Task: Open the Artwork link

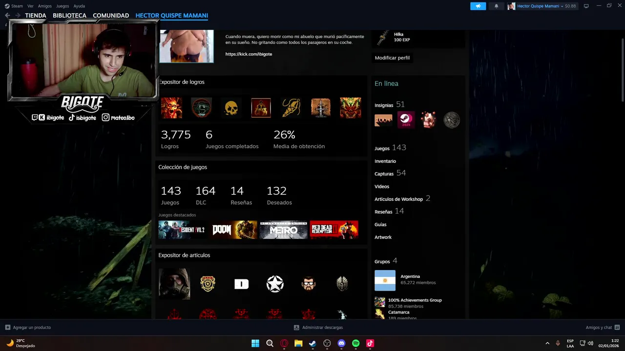Action: [x=383, y=237]
